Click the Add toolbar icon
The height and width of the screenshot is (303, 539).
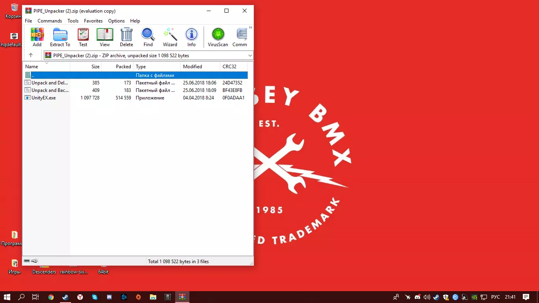pos(37,37)
